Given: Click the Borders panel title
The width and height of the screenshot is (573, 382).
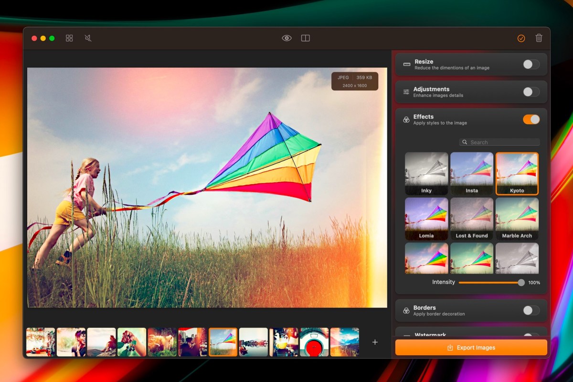Looking at the screenshot, I should 424,308.
